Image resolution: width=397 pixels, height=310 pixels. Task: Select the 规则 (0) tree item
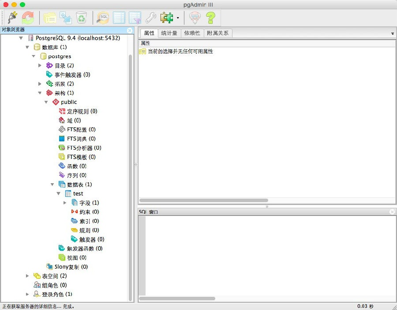pos(85,230)
